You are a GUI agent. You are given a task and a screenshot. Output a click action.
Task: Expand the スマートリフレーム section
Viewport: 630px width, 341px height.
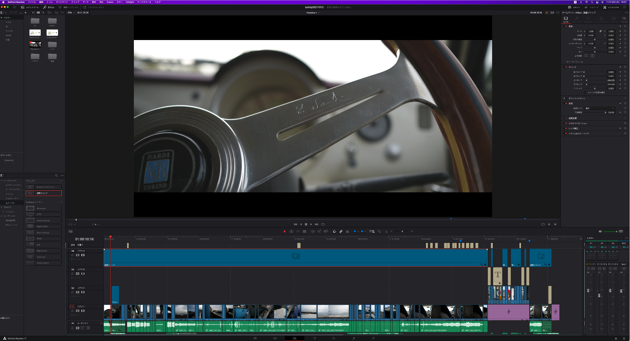[x=564, y=62]
